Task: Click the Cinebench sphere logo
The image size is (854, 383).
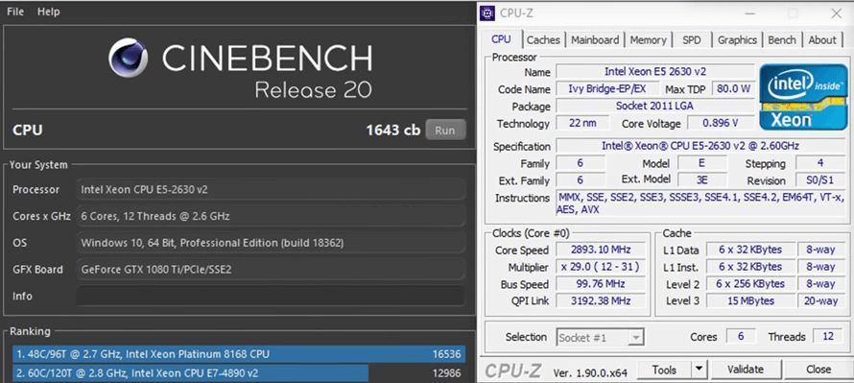Action: coord(129,58)
